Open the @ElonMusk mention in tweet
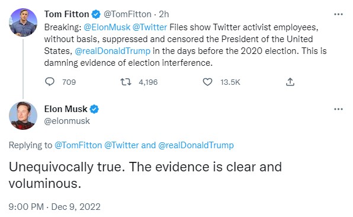 pos(107,27)
